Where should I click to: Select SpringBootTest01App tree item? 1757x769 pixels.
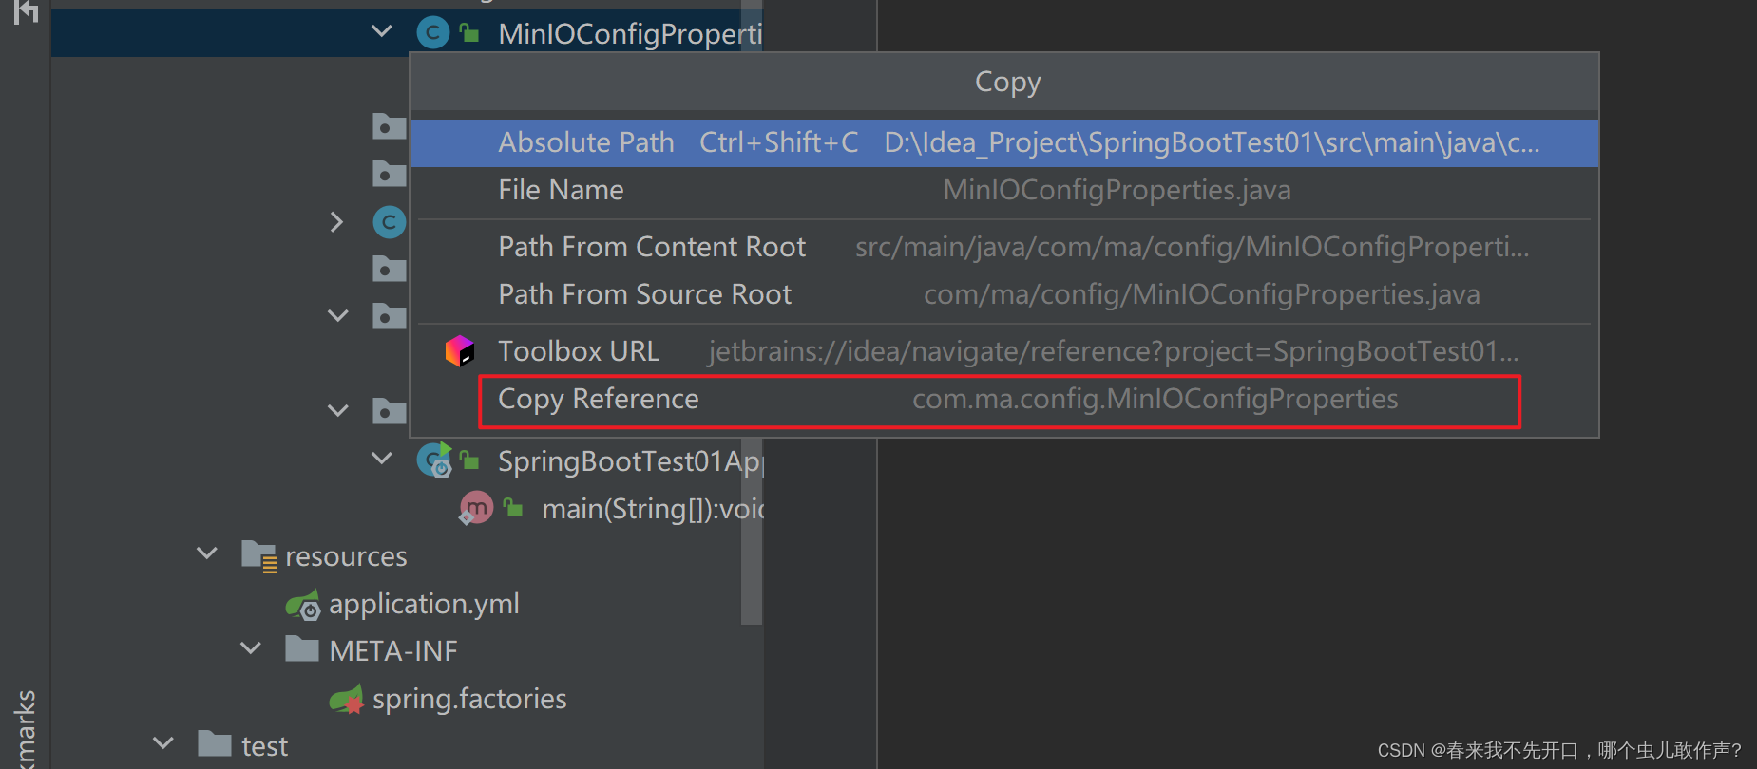(629, 461)
